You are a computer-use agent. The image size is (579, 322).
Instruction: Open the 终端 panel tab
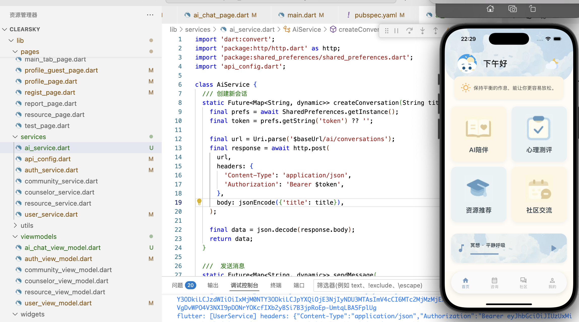276,285
